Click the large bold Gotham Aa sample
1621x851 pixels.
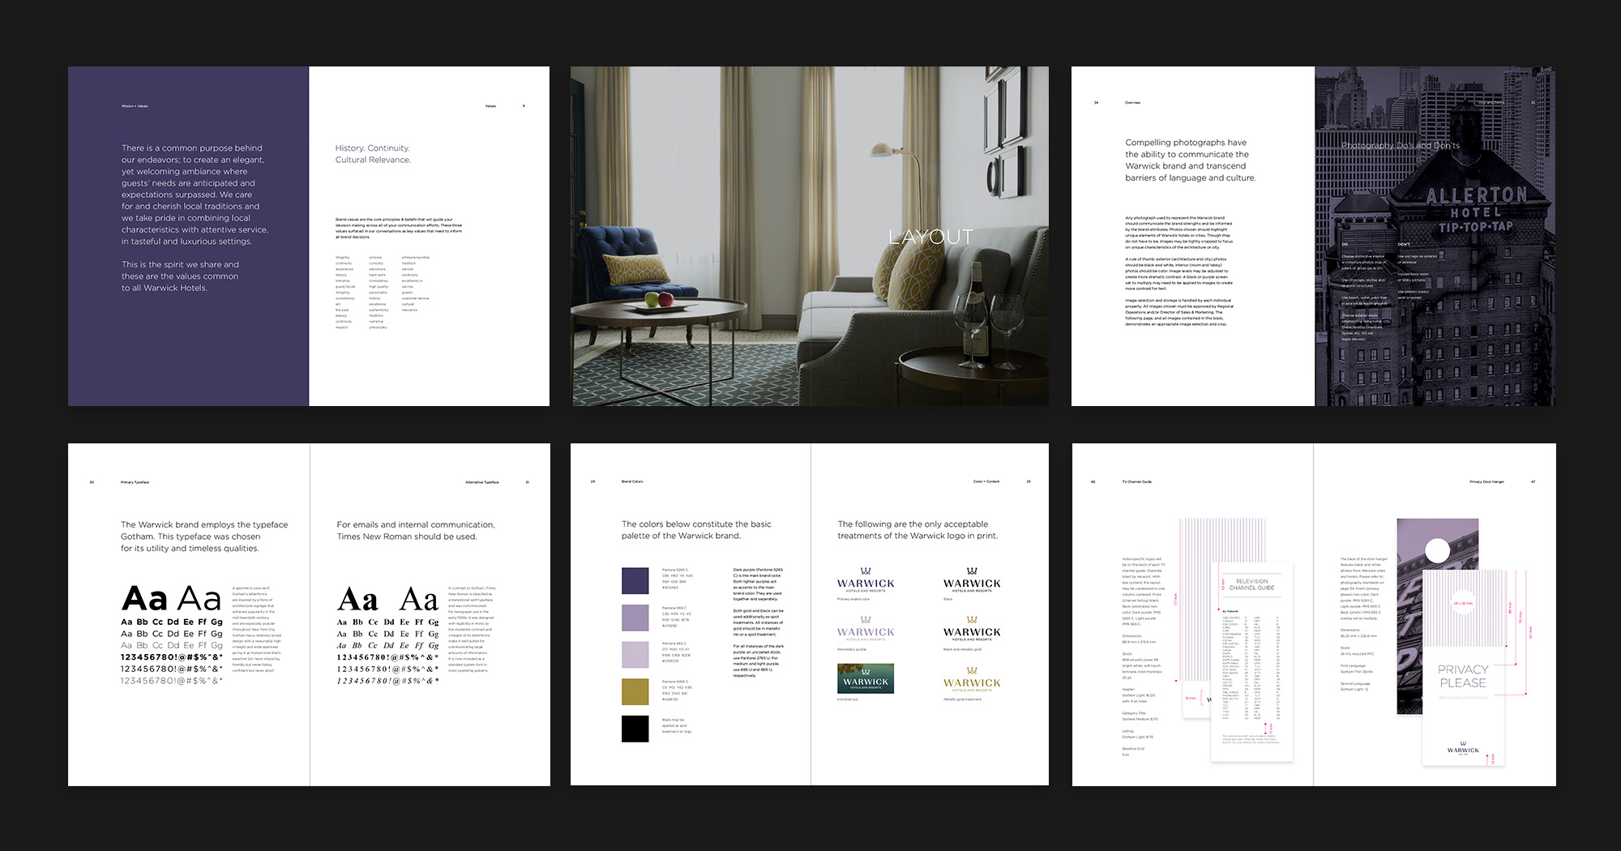[x=144, y=599]
